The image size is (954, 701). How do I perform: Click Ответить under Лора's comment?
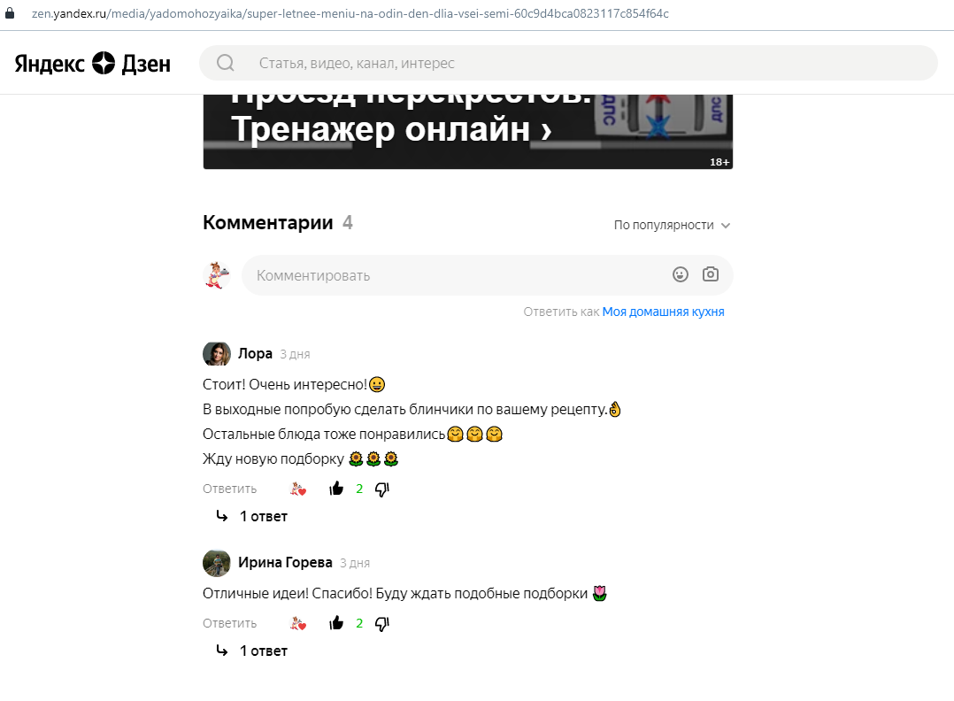tap(229, 489)
